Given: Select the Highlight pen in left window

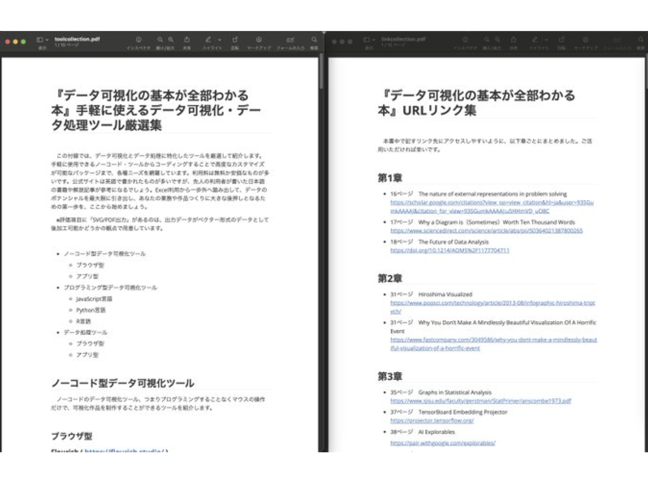Looking at the screenshot, I should pyautogui.click(x=208, y=40).
